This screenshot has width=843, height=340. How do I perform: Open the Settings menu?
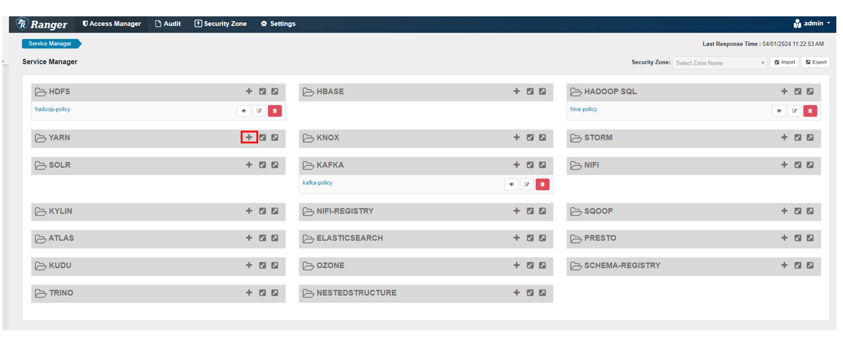click(x=278, y=24)
